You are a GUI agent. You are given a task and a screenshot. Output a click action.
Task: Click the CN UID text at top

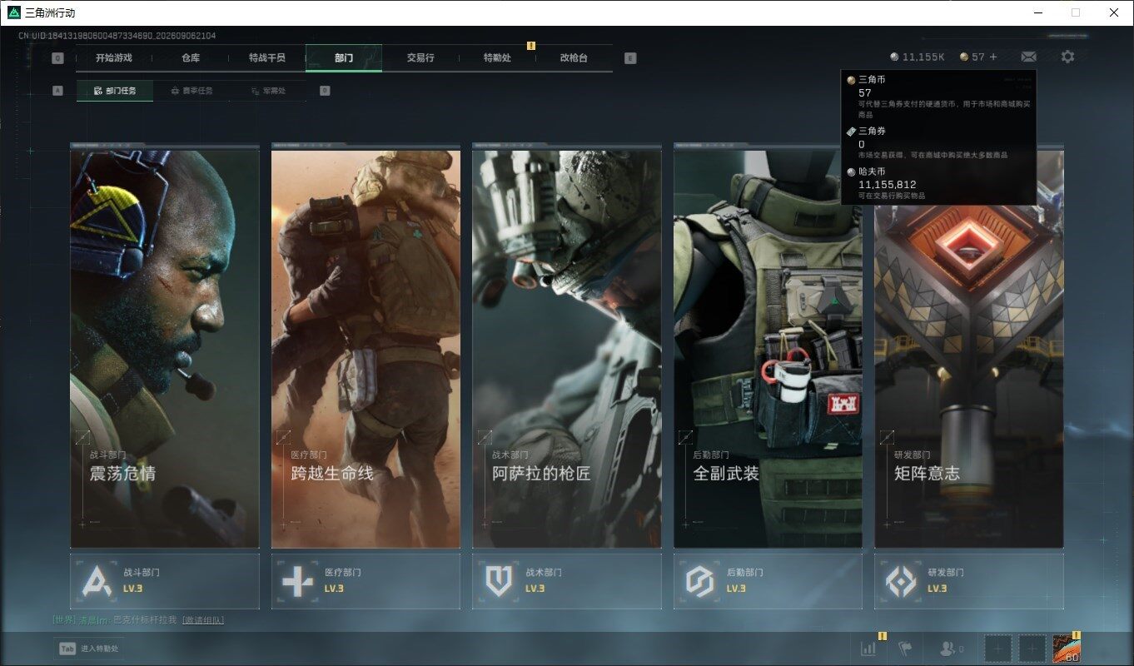(x=117, y=36)
